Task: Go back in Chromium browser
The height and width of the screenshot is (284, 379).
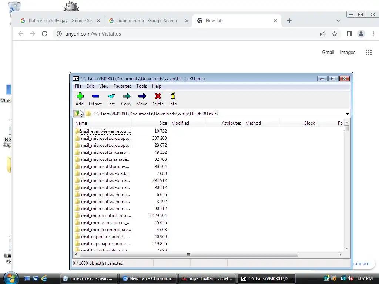Action: click(21, 34)
